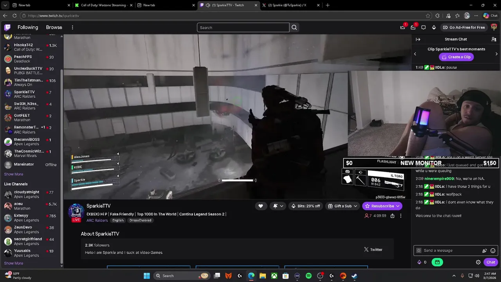Screen dimensions: 501x282
Task: Click Create a Clip button
Action: pos(456,57)
